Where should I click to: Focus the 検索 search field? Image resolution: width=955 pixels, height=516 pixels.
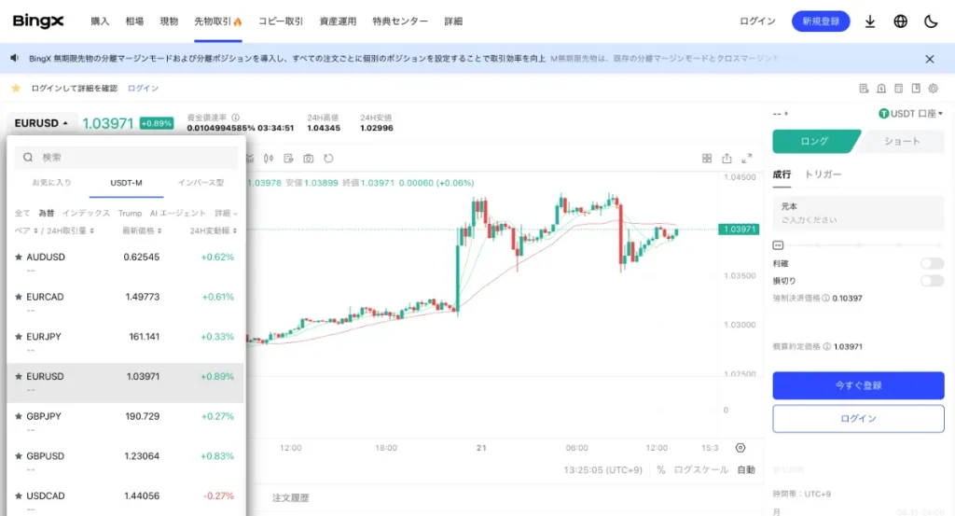(x=126, y=157)
